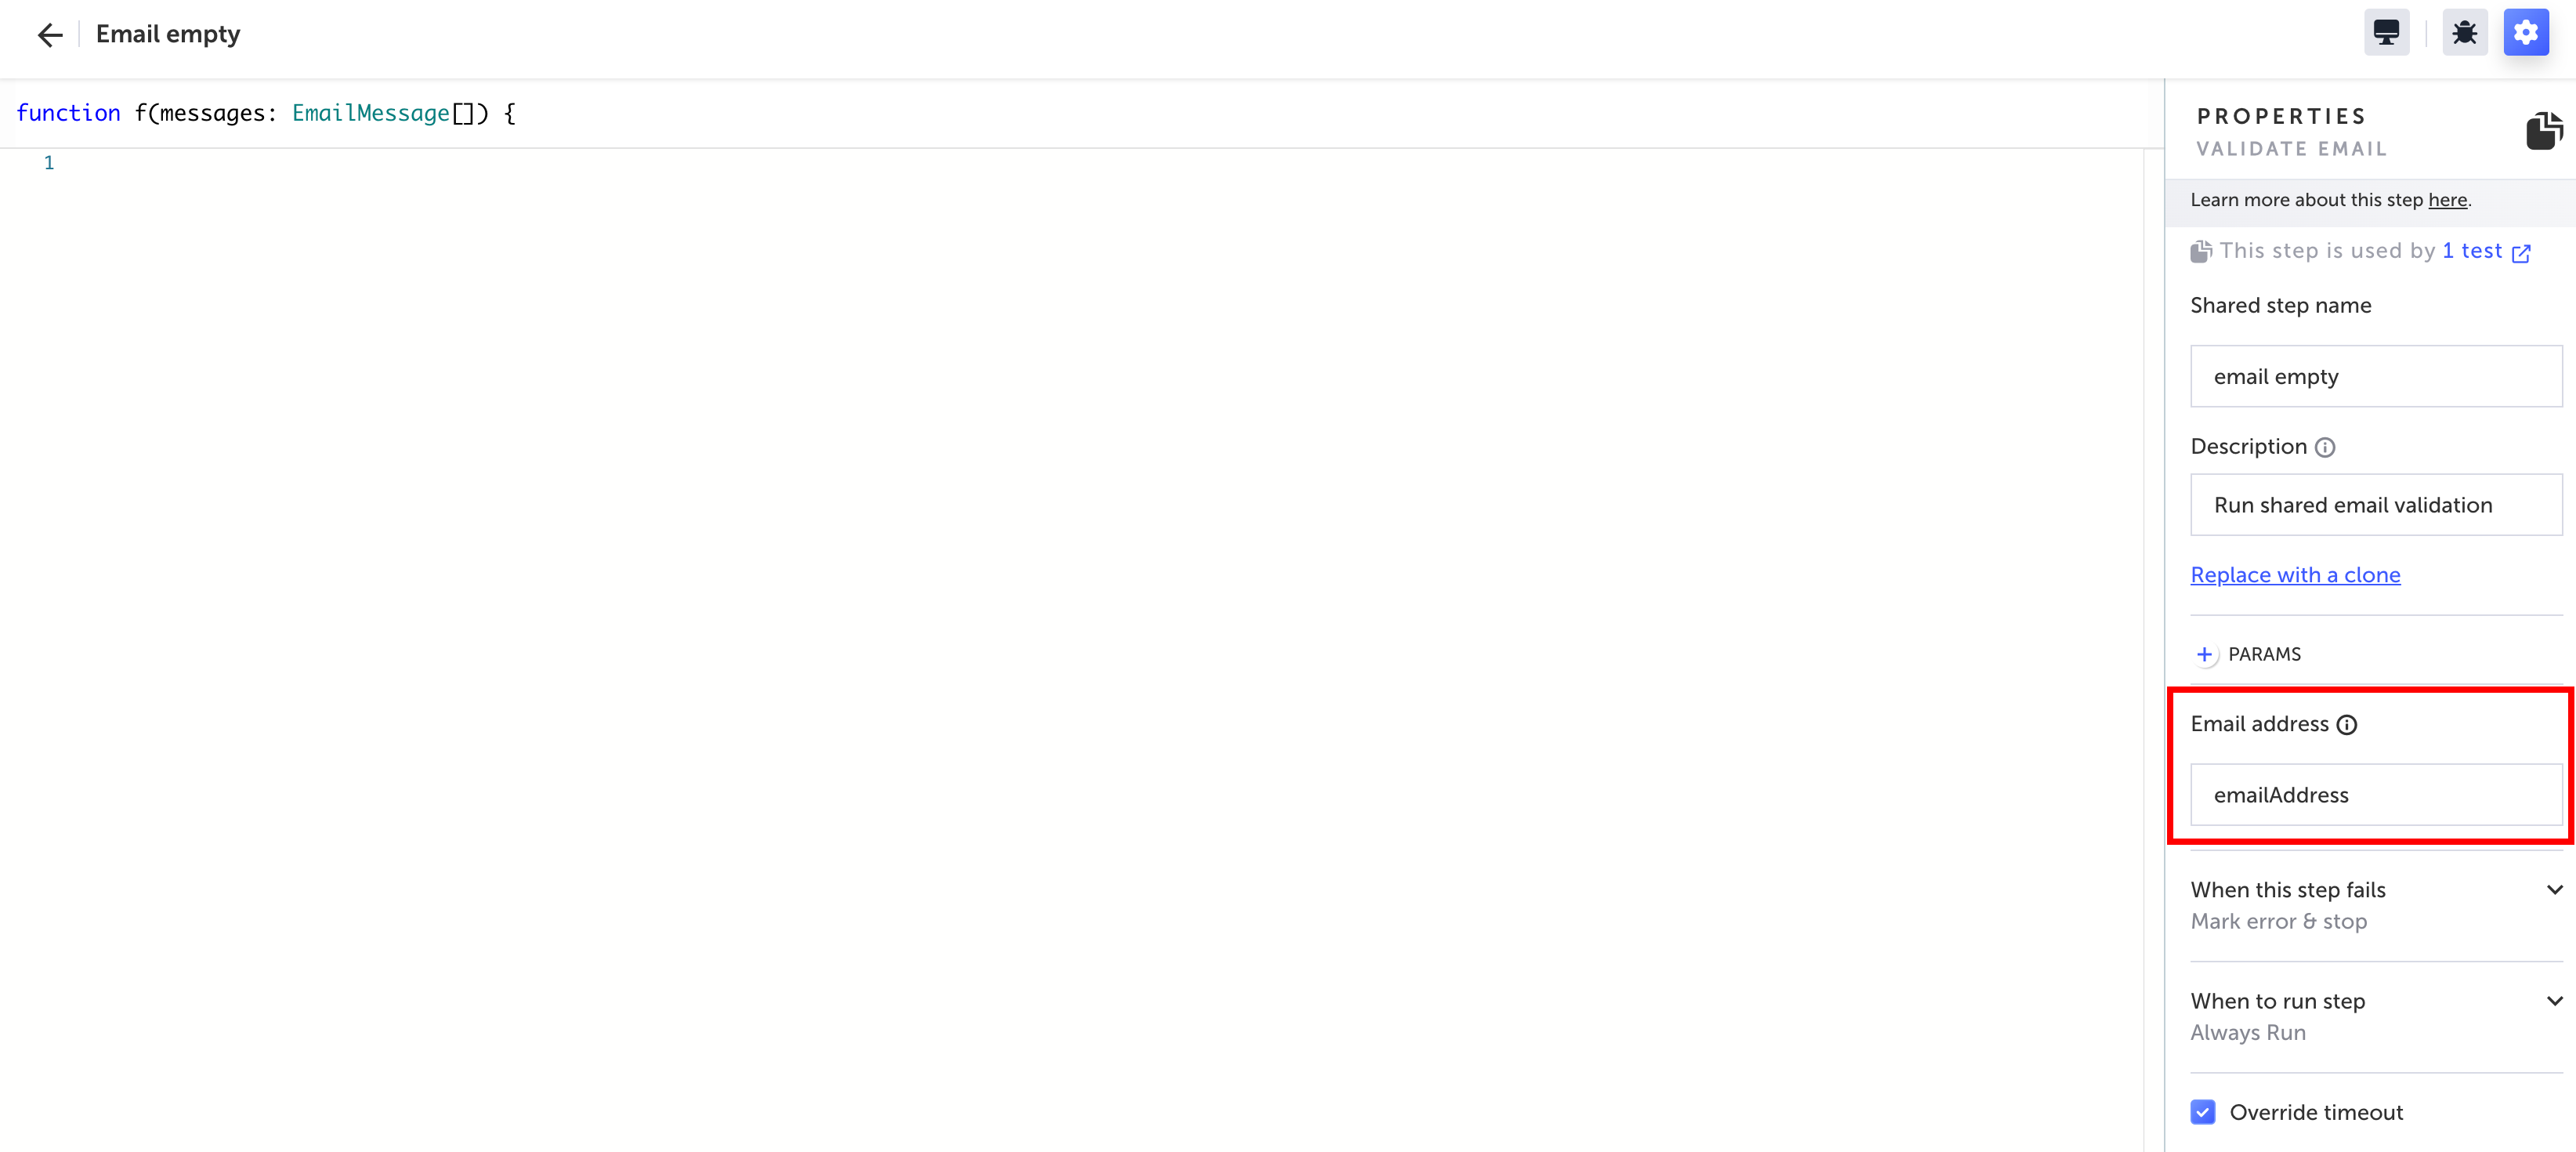The width and height of the screenshot is (2576, 1152).
Task: Open the 1 test usage link
Action: [2471, 251]
